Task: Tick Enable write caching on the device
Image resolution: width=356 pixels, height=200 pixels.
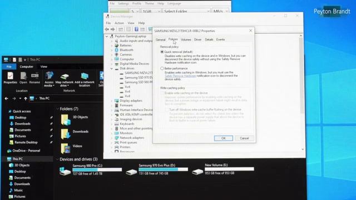Action: pos(162,93)
